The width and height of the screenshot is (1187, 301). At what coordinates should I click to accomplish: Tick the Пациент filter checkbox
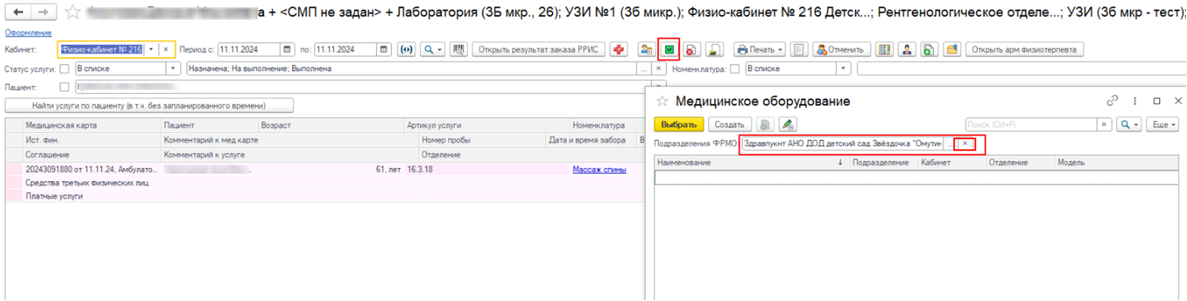[x=64, y=87]
